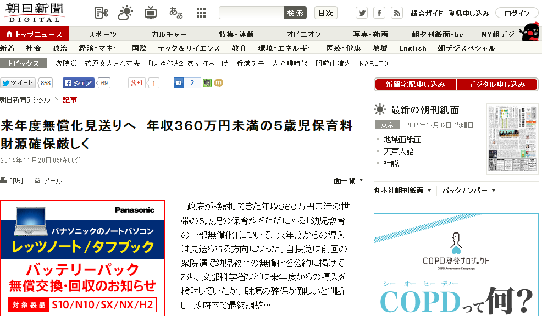The height and width of the screenshot is (316, 542).
Task: Open topic 「はやぶさ2」あす打ち上げ
Action: point(188,64)
